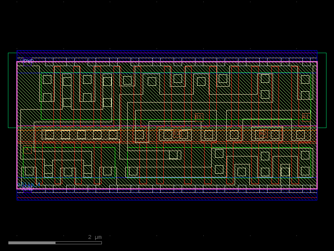334x251 pixels.
Task: Pick the top-right corner contact square
Action: click(x=305, y=79)
